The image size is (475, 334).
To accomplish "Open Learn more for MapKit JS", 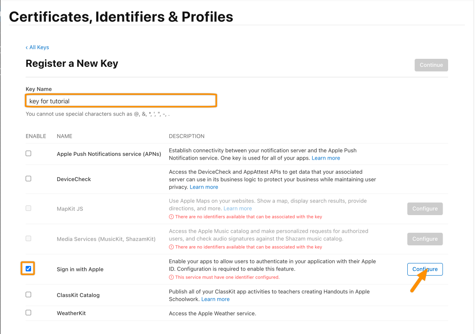I will coord(237,209).
